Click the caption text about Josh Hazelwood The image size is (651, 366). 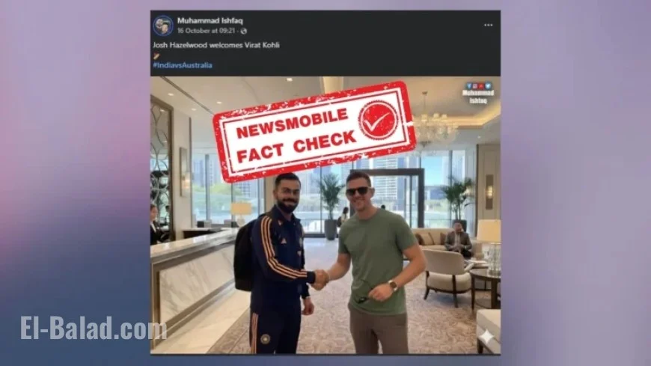[x=216, y=45]
